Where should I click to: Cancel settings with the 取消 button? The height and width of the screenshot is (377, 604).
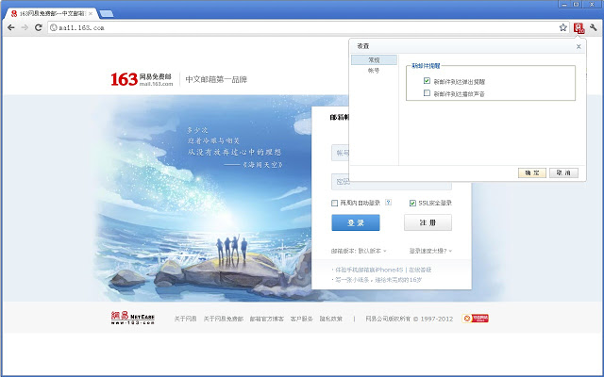click(563, 172)
